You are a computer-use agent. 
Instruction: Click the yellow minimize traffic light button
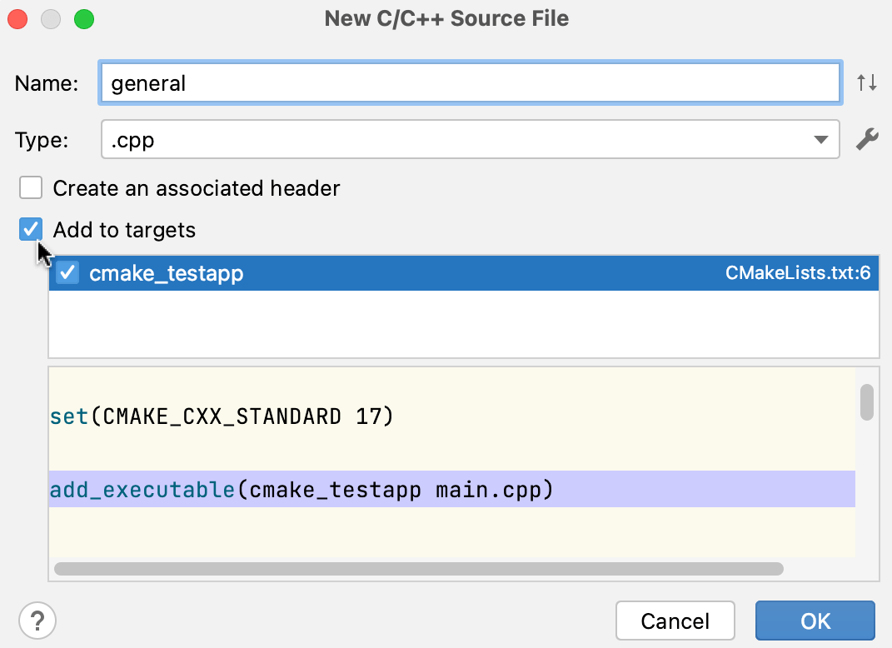pos(50,18)
